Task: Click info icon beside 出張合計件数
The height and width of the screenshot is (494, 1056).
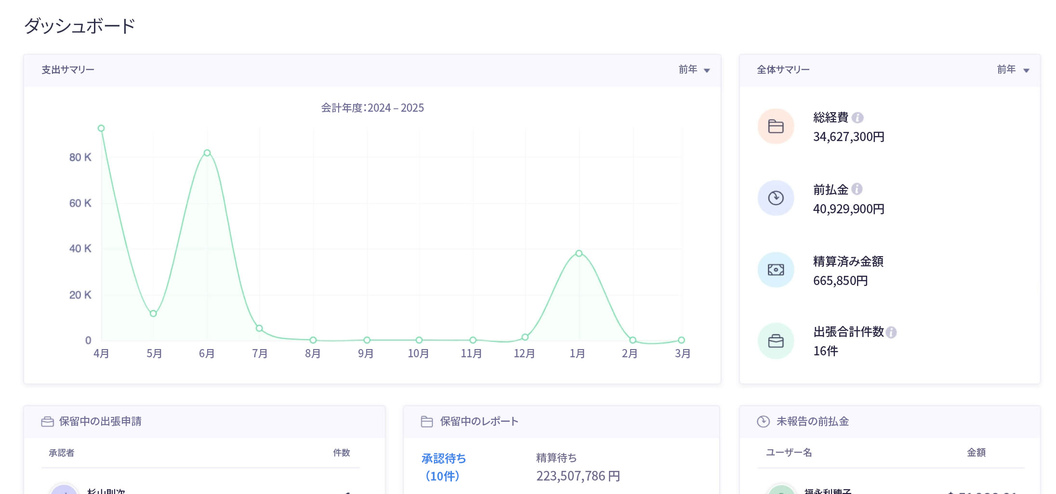Action: tap(891, 332)
